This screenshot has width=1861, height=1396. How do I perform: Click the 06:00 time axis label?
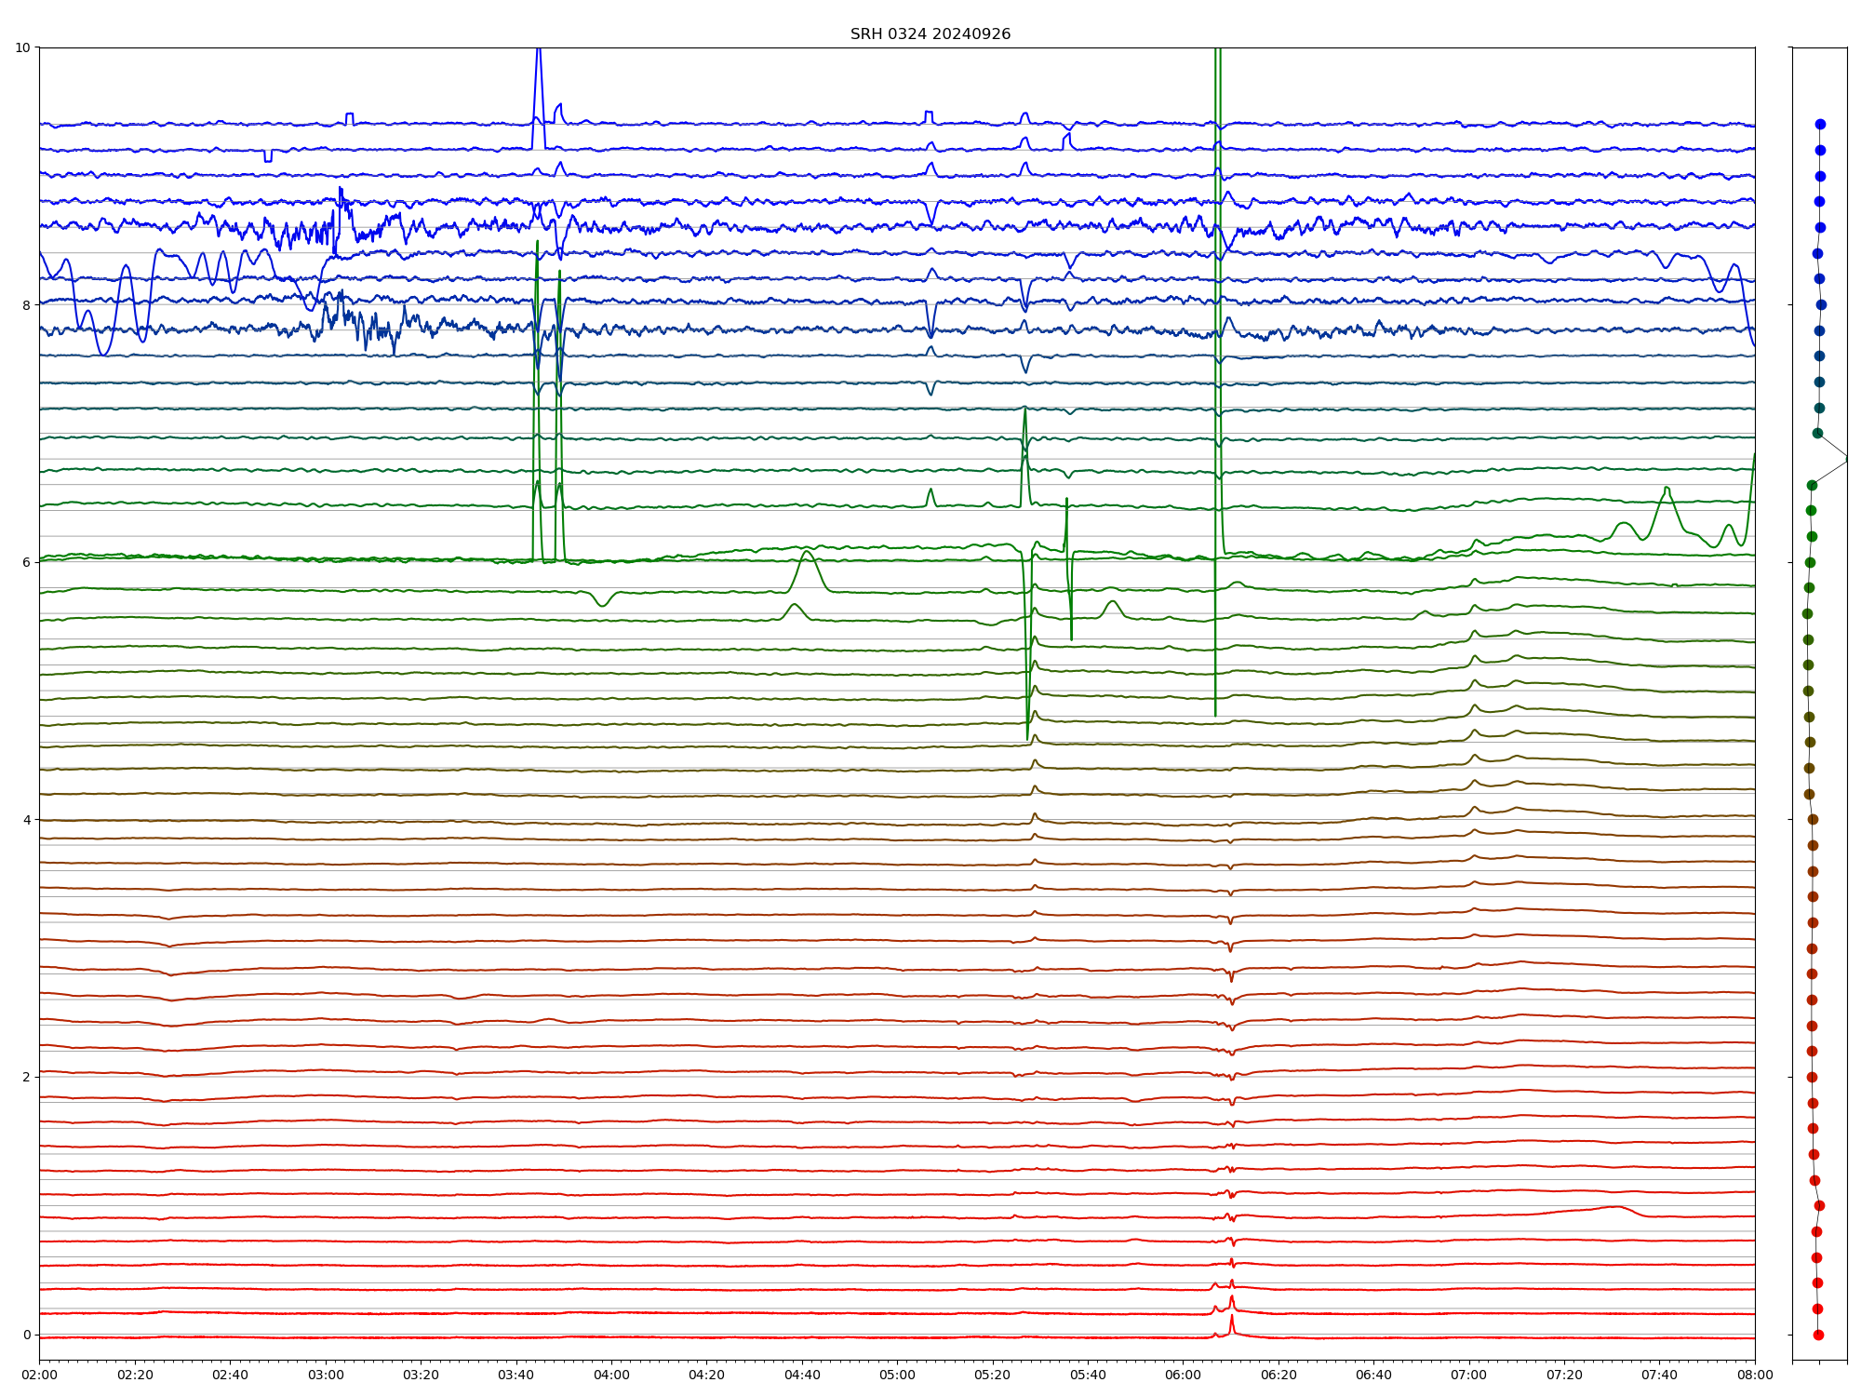tap(1184, 1375)
